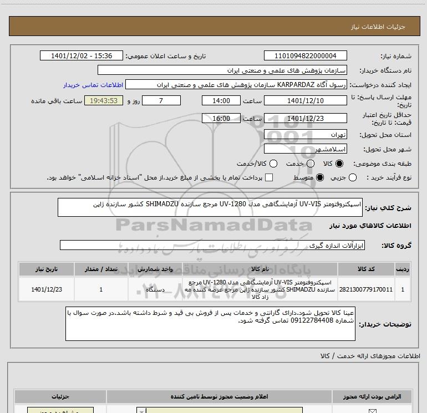
Task: Click the تعداد / مقدار column header
Action: pos(101,269)
